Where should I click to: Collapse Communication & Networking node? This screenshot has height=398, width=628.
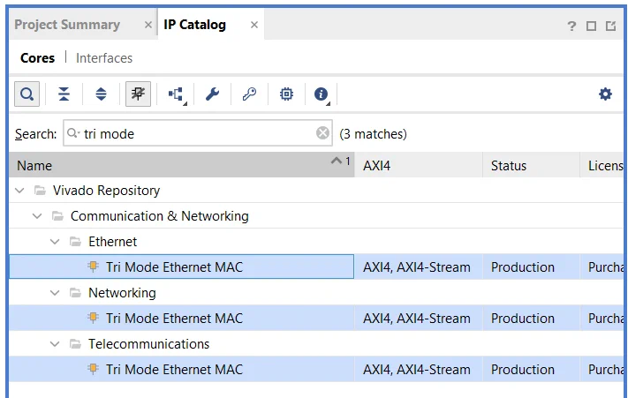[37, 216]
